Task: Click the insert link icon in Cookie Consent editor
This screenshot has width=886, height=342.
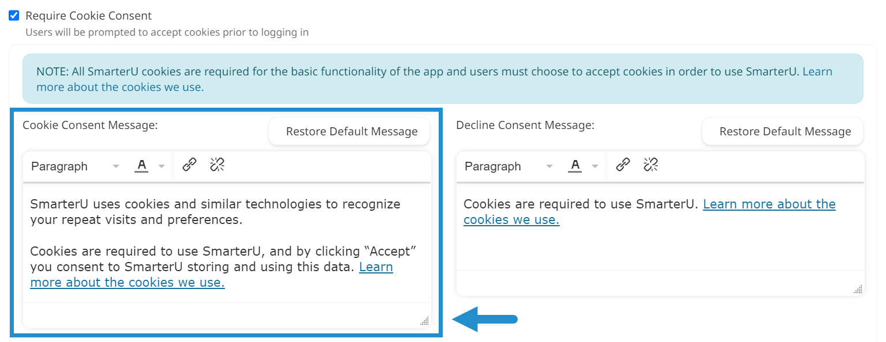Action: point(190,165)
